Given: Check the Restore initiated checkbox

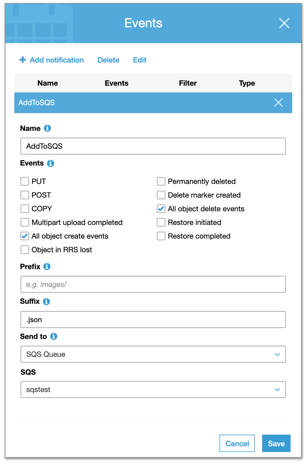Looking at the screenshot, I should pyautogui.click(x=161, y=222).
